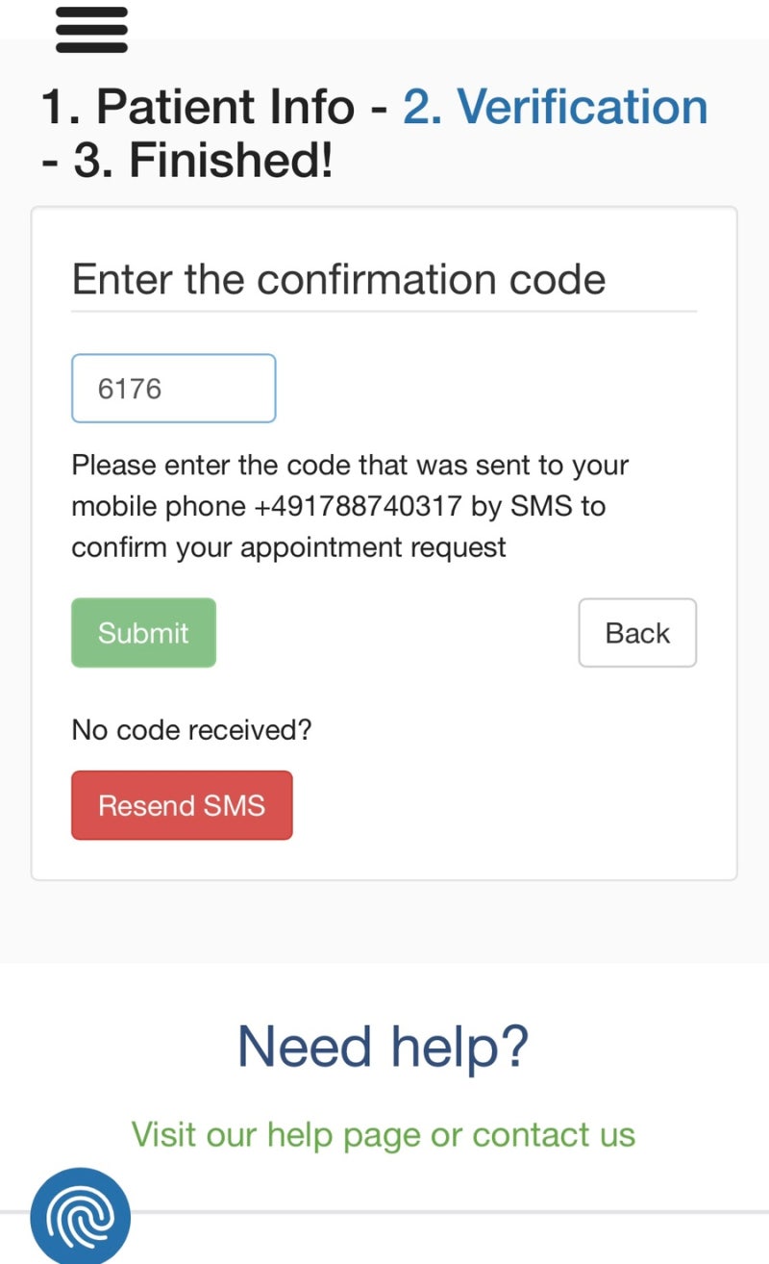This screenshot has height=1264, width=769.
Task: Click the footer separator line beside the fingerprint
Action: [450, 1211]
